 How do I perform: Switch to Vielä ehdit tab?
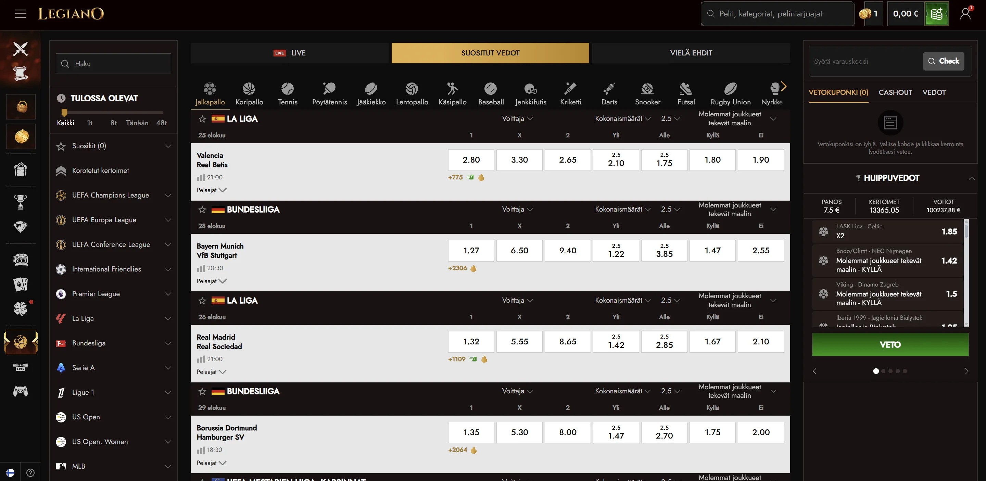(691, 53)
